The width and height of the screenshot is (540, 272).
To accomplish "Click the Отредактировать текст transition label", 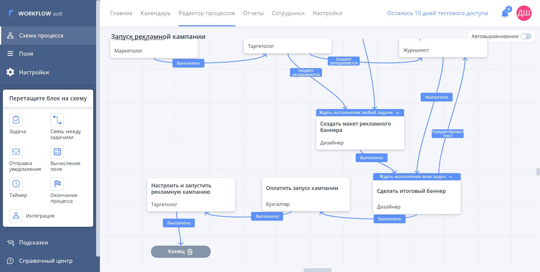I will coord(448,134).
